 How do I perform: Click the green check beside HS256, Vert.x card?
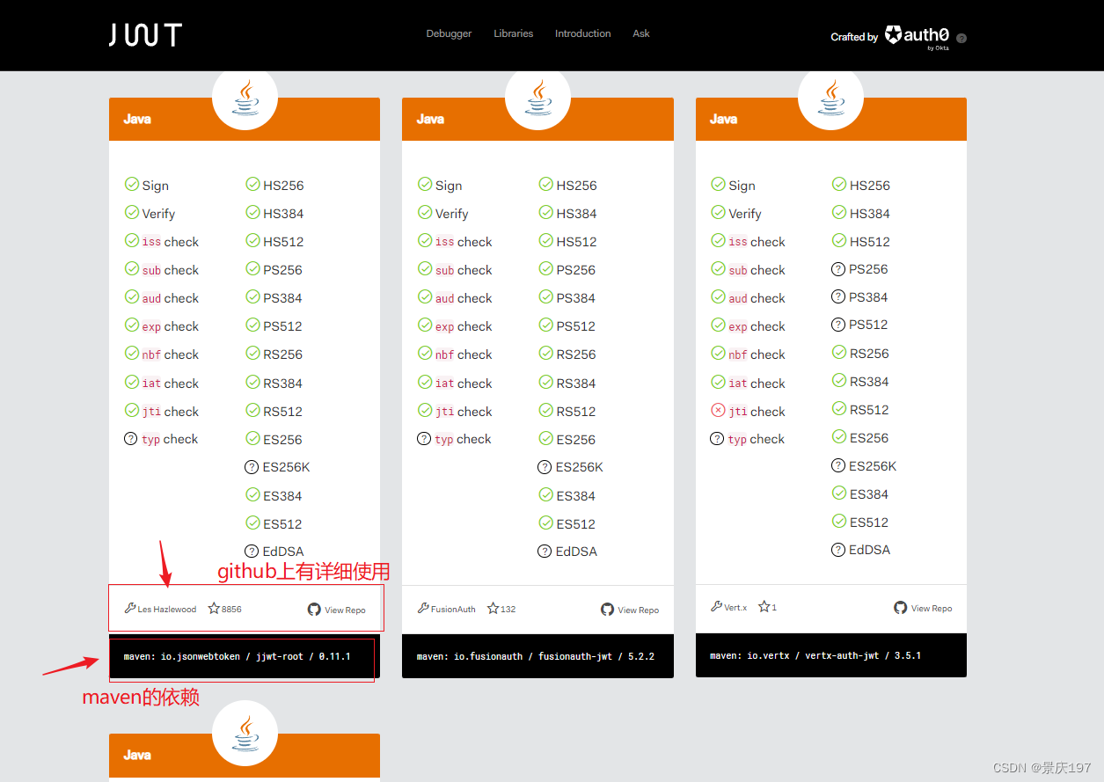pyautogui.click(x=838, y=185)
